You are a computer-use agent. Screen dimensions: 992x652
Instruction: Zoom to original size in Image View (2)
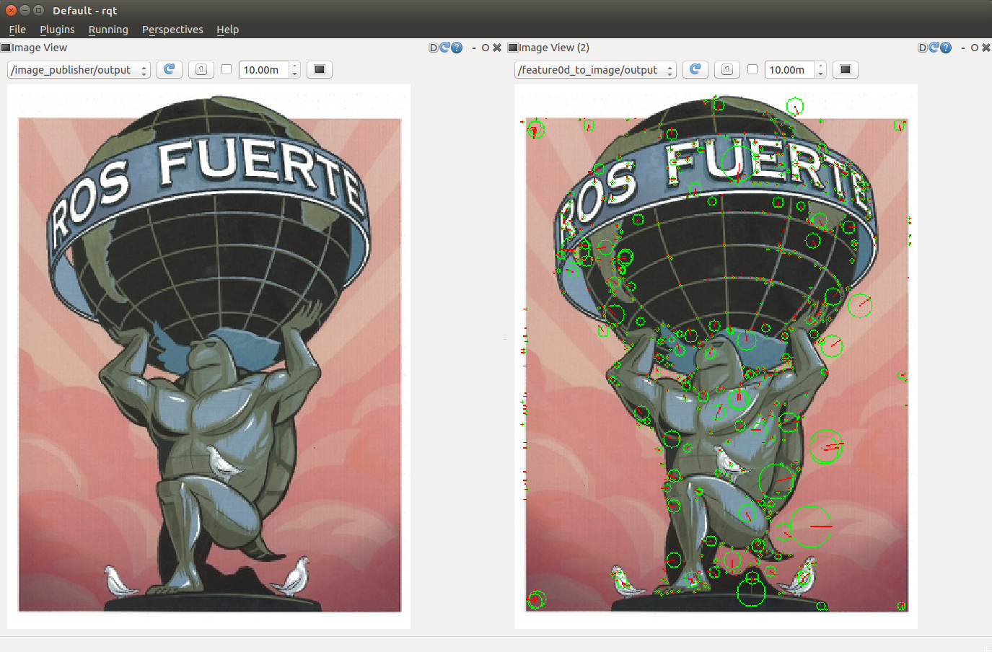tap(727, 69)
